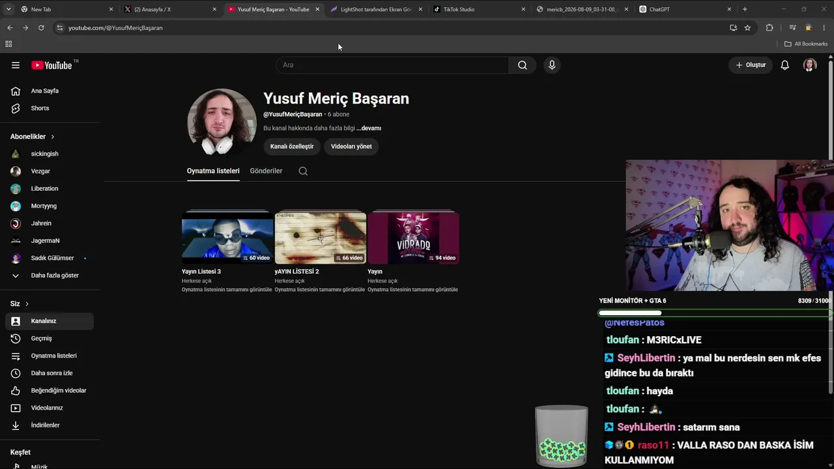Click the search magnifier button
Screen dimensions: 834x469
tap(523, 65)
